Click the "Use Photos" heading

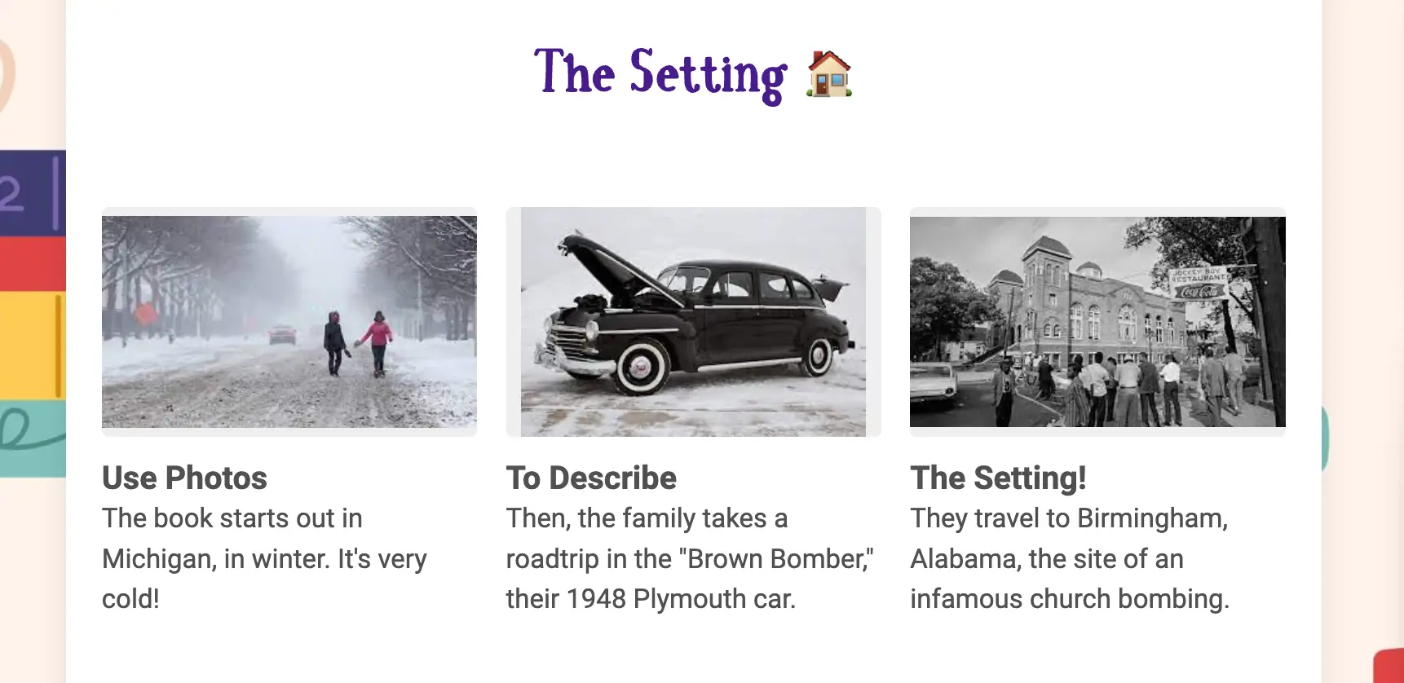[184, 478]
